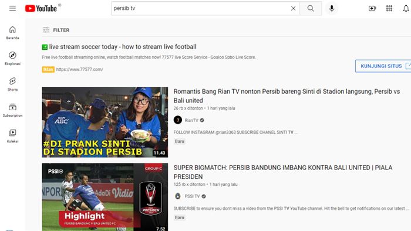This screenshot has height=231, width=411.
Task: Open the hamburger guide menu
Action: click(x=12, y=8)
